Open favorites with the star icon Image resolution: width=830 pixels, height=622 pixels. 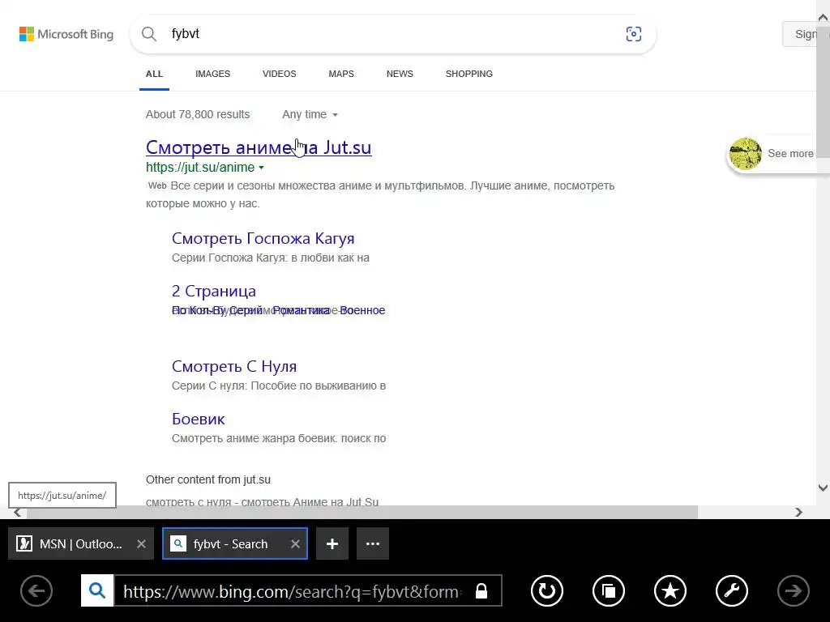[670, 590]
